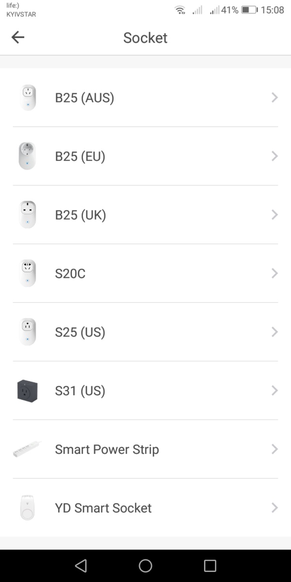Tap the back arrow icon
The height and width of the screenshot is (582, 291).
pos(18,37)
